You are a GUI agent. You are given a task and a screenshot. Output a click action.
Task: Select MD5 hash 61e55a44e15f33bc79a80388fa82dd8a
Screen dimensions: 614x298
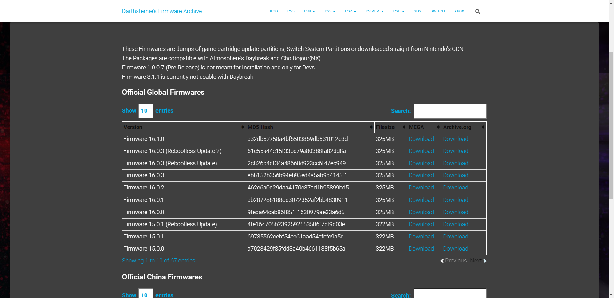296,151
